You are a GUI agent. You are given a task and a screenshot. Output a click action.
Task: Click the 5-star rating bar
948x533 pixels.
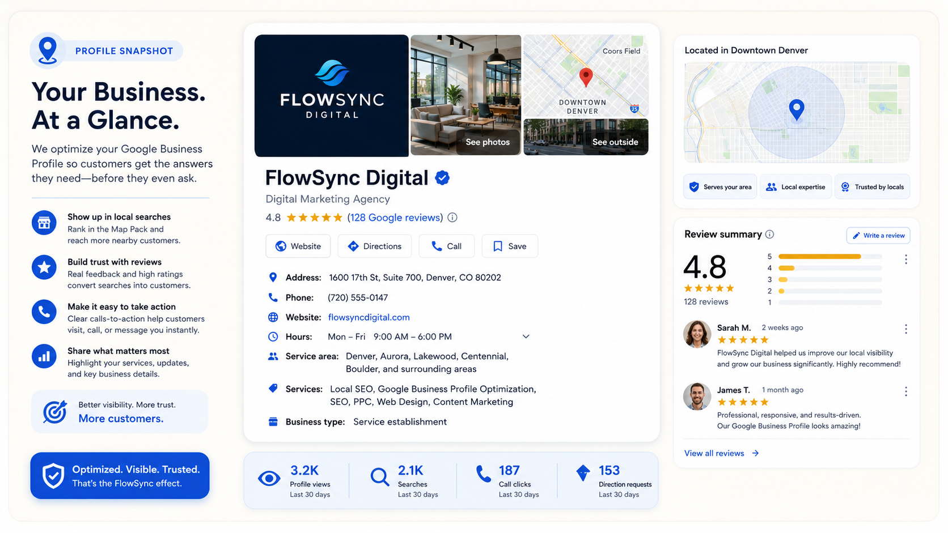click(830, 257)
